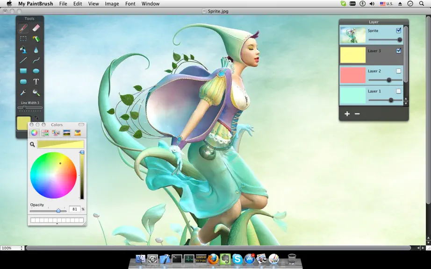Click the foreground color swatch in Tools
This screenshot has width=431, height=269.
click(x=24, y=123)
